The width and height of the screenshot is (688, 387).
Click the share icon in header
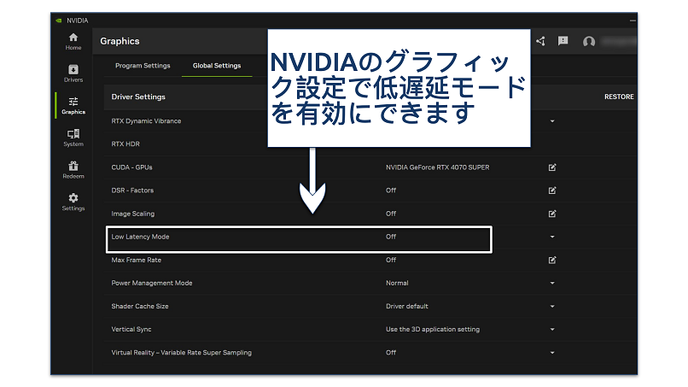540,41
